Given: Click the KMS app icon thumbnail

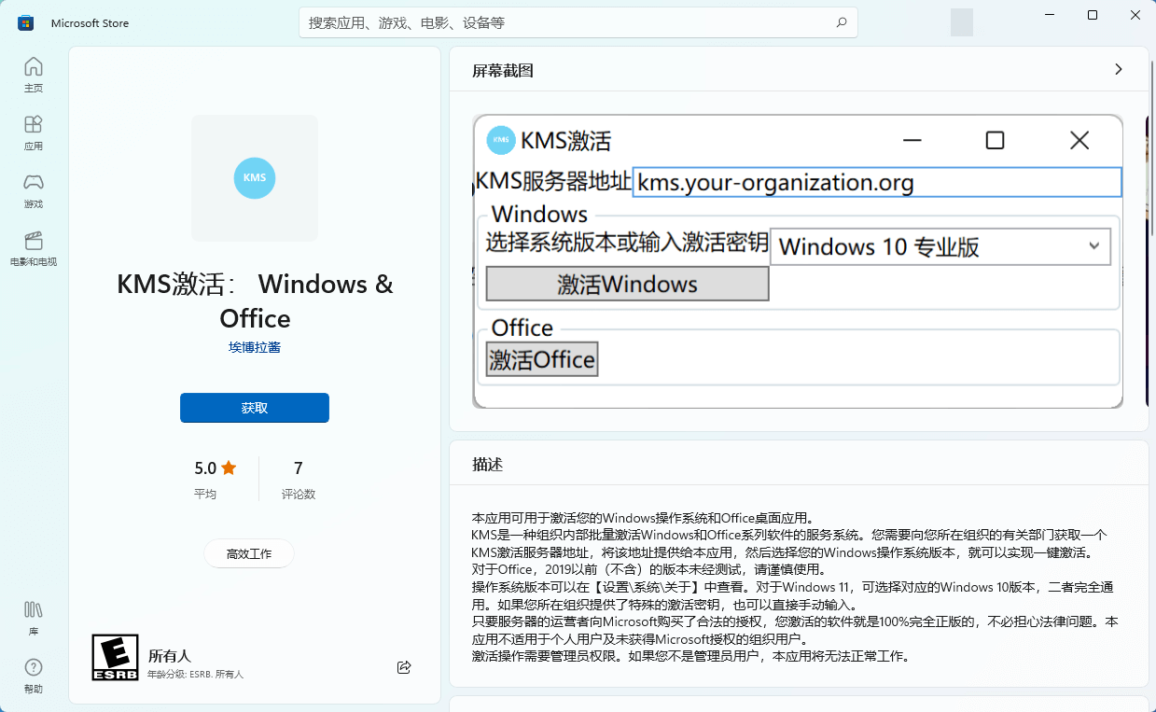Looking at the screenshot, I should (254, 178).
